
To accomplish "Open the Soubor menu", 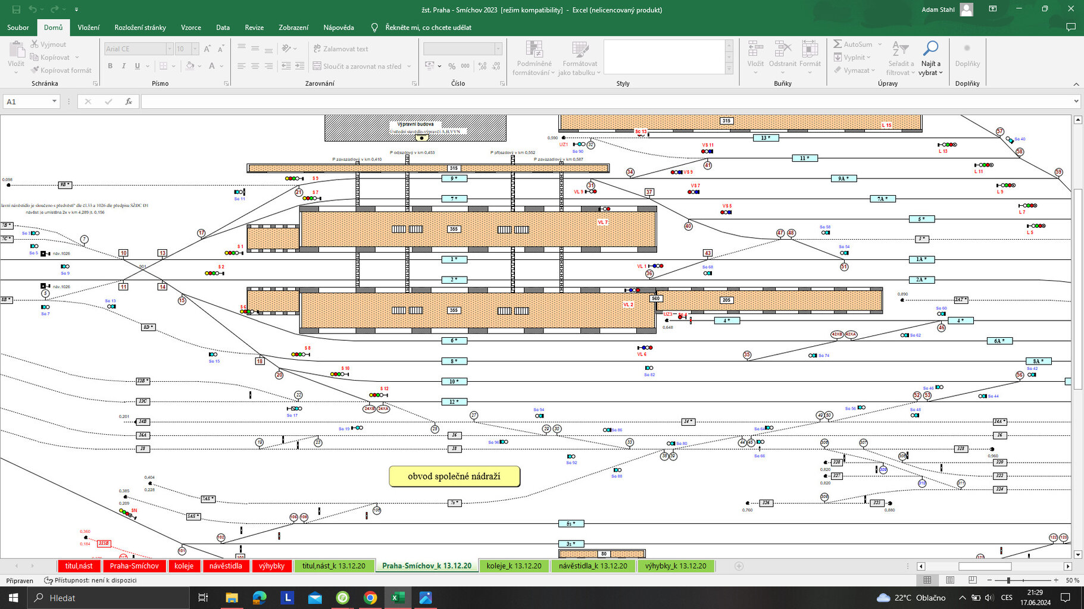I will click(18, 27).
